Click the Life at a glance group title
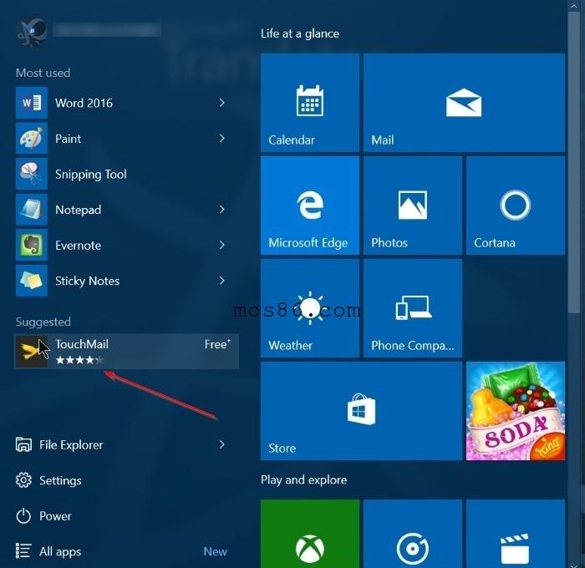The width and height of the screenshot is (585, 568). 300,33
